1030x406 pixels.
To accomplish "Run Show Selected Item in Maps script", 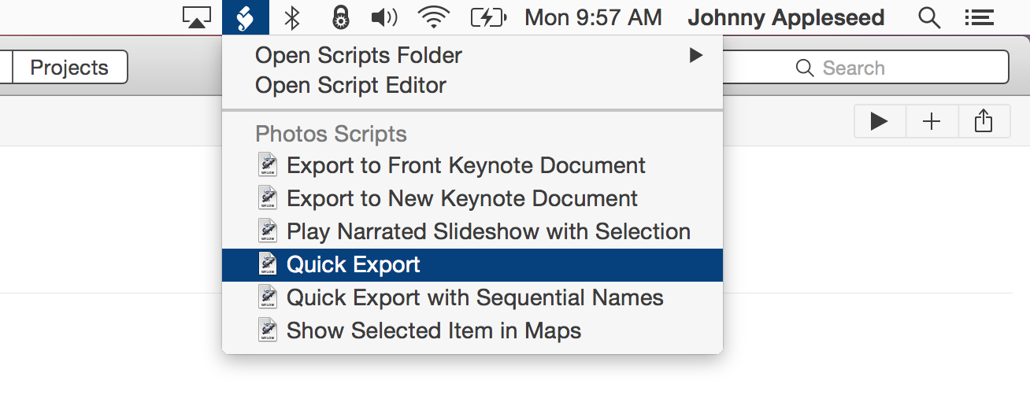I will (472, 330).
